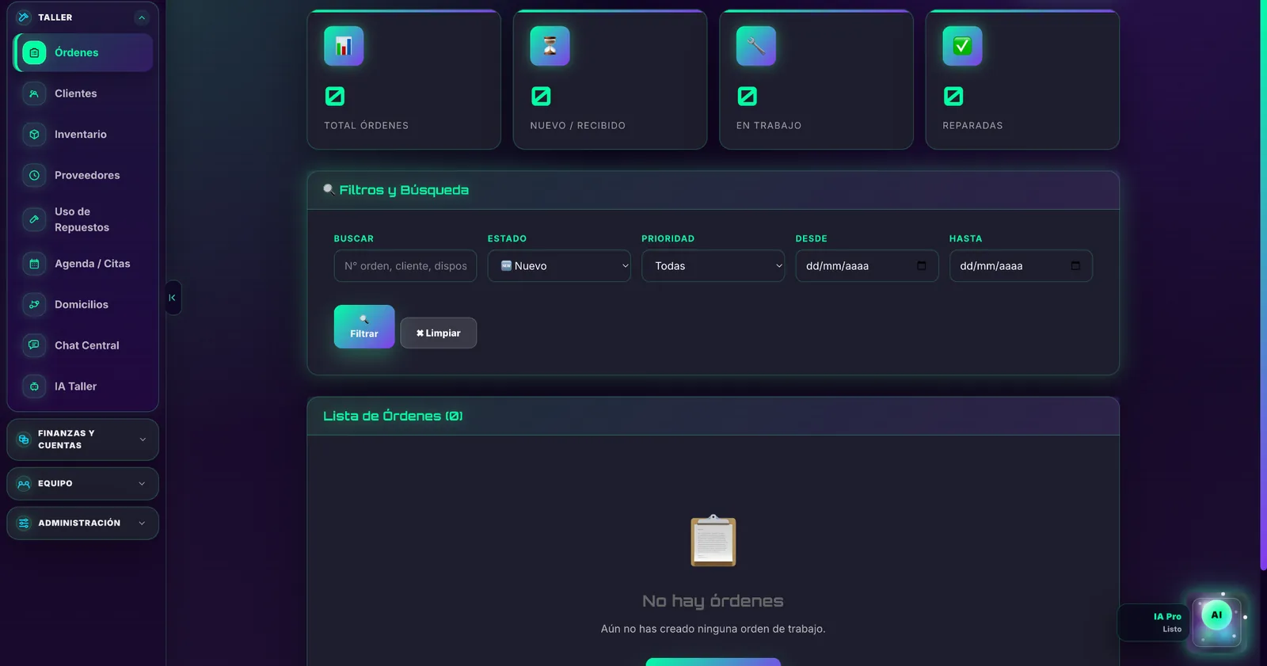The width and height of the screenshot is (1267, 666).
Task: Click the Desde date input
Action: [x=867, y=266]
